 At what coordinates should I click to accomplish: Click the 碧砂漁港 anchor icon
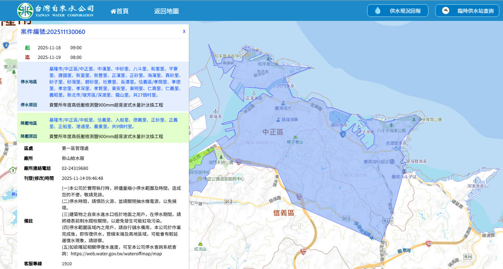[x=339, y=120]
